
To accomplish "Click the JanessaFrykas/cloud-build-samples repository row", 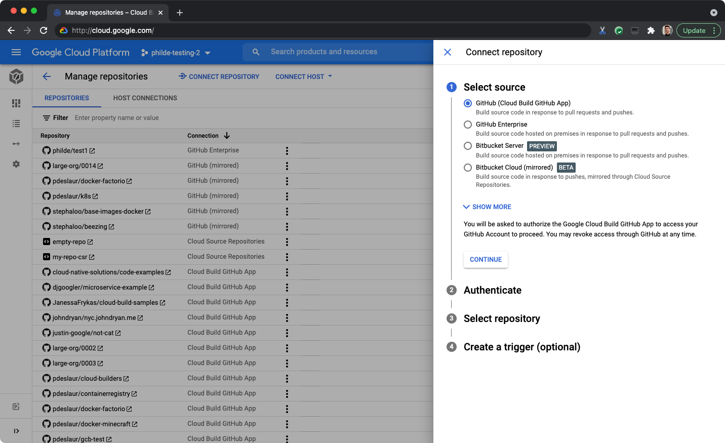I will click(233, 303).
